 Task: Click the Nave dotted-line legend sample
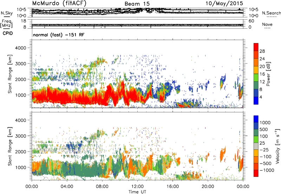click(267, 28)
